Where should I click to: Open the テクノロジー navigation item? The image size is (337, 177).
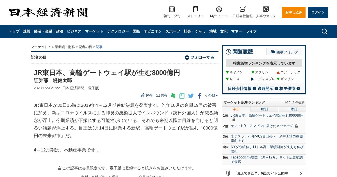point(118,31)
